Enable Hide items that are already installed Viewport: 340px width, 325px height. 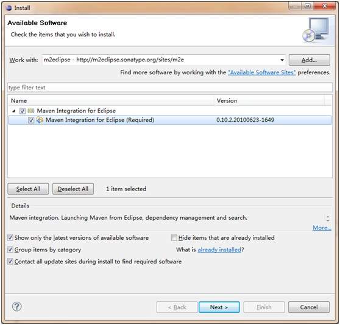(174, 238)
